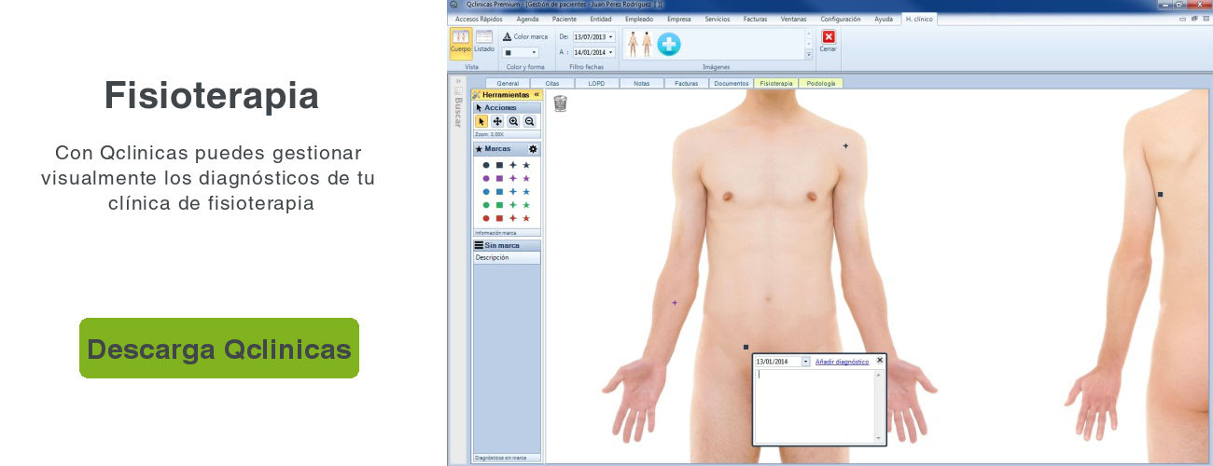This screenshot has height=466, width=1213.
Task: Pick the purple square mark
Action: [x=499, y=178]
